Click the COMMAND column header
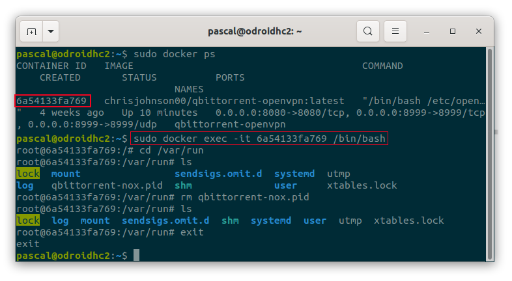 [x=382, y=66]
